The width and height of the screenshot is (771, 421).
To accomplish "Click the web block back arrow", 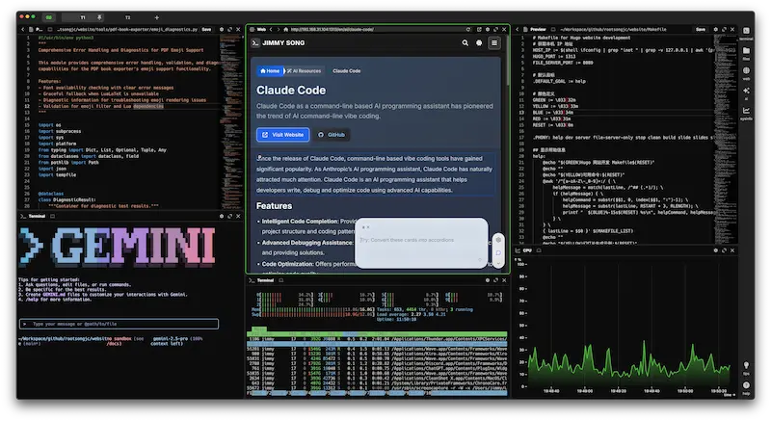I will (271, 30).
